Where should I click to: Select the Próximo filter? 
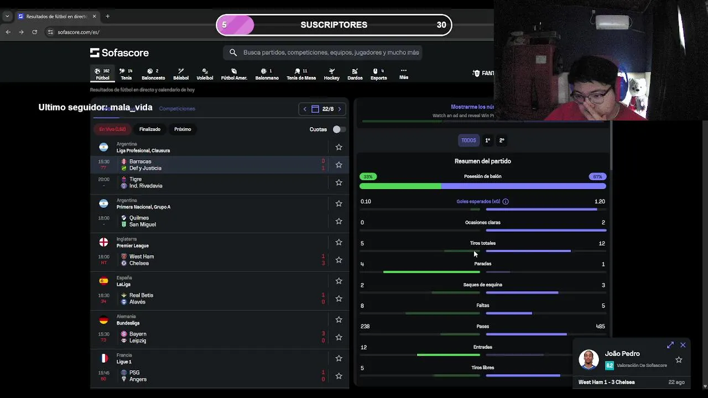pyautogui.click(x=183, y=129)
